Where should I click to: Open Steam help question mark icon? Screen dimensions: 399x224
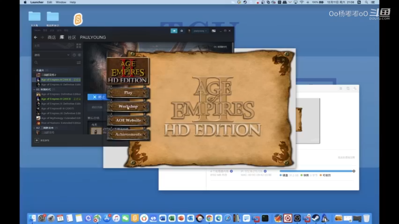(189, 31)
